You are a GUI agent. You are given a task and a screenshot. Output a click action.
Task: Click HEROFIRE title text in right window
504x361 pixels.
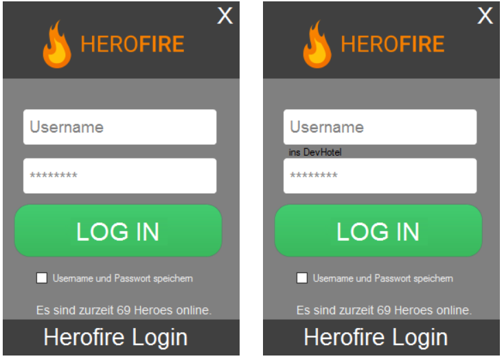(x=393, y=44)
